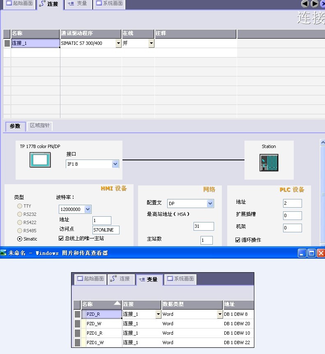Click the 数据类型 column header in the variables table
Image resolution: width=325 pixels, height=354 pixels.
point(192,304)
